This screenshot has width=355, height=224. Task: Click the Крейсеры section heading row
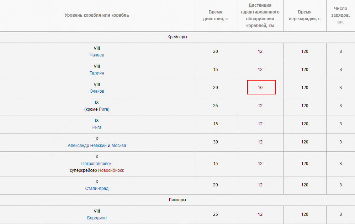tap(177, 37)
